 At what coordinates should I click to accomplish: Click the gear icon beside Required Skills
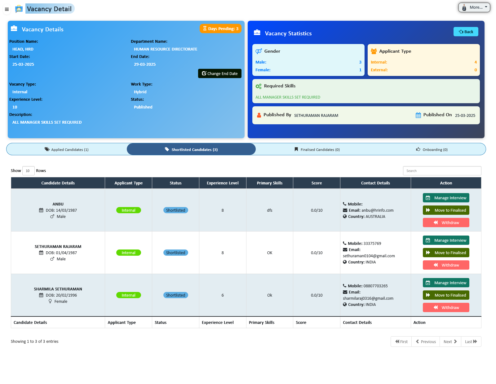pyautogui.click(x=258, y=86)
